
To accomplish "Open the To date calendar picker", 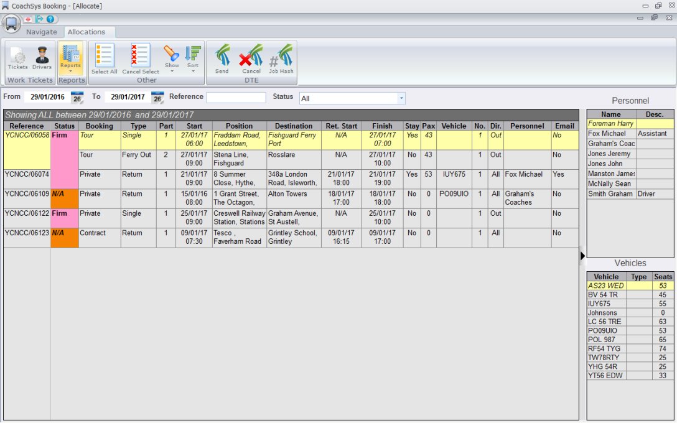I will pos(157,98).
